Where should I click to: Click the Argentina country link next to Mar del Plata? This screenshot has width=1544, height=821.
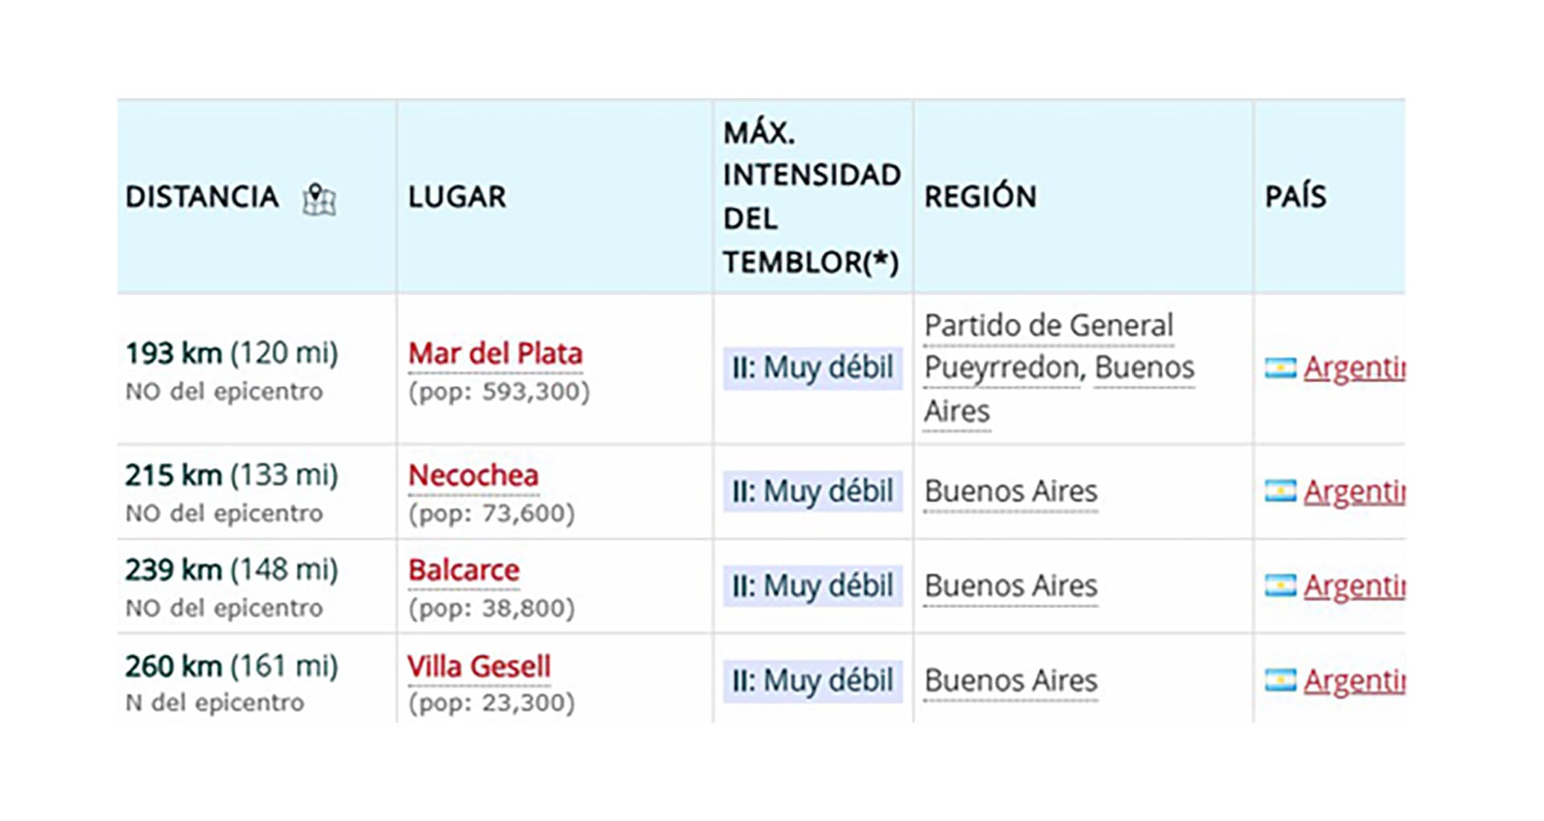[x=1359, y=367]
